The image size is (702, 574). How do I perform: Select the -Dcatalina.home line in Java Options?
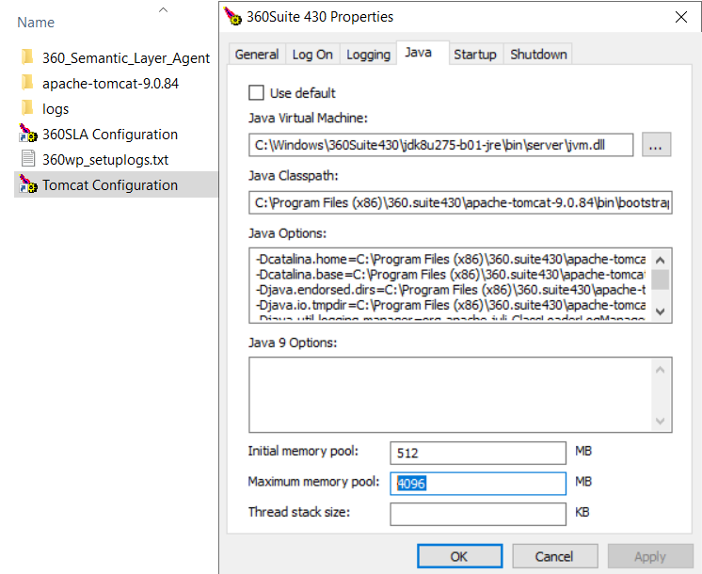(x=451, y=259)
